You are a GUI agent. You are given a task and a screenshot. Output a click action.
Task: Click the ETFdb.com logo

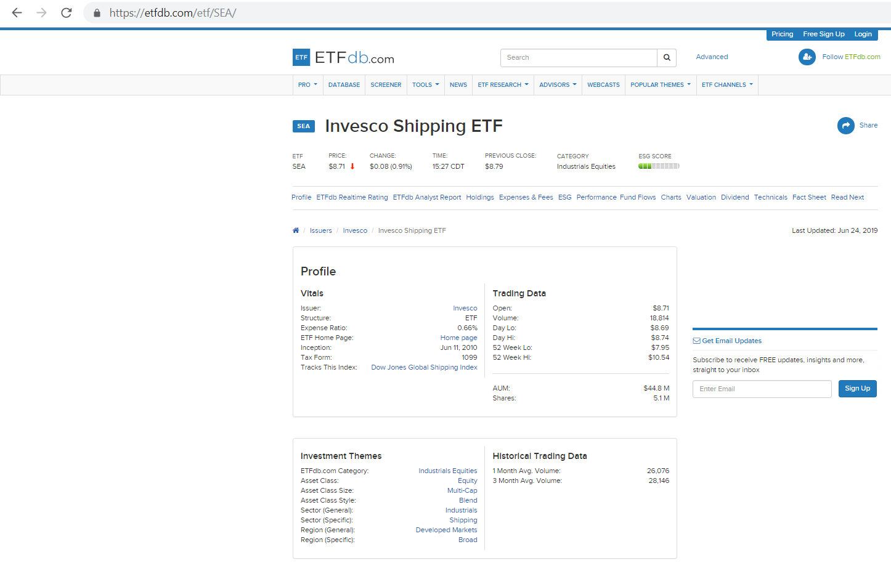[x=343, y=58]
